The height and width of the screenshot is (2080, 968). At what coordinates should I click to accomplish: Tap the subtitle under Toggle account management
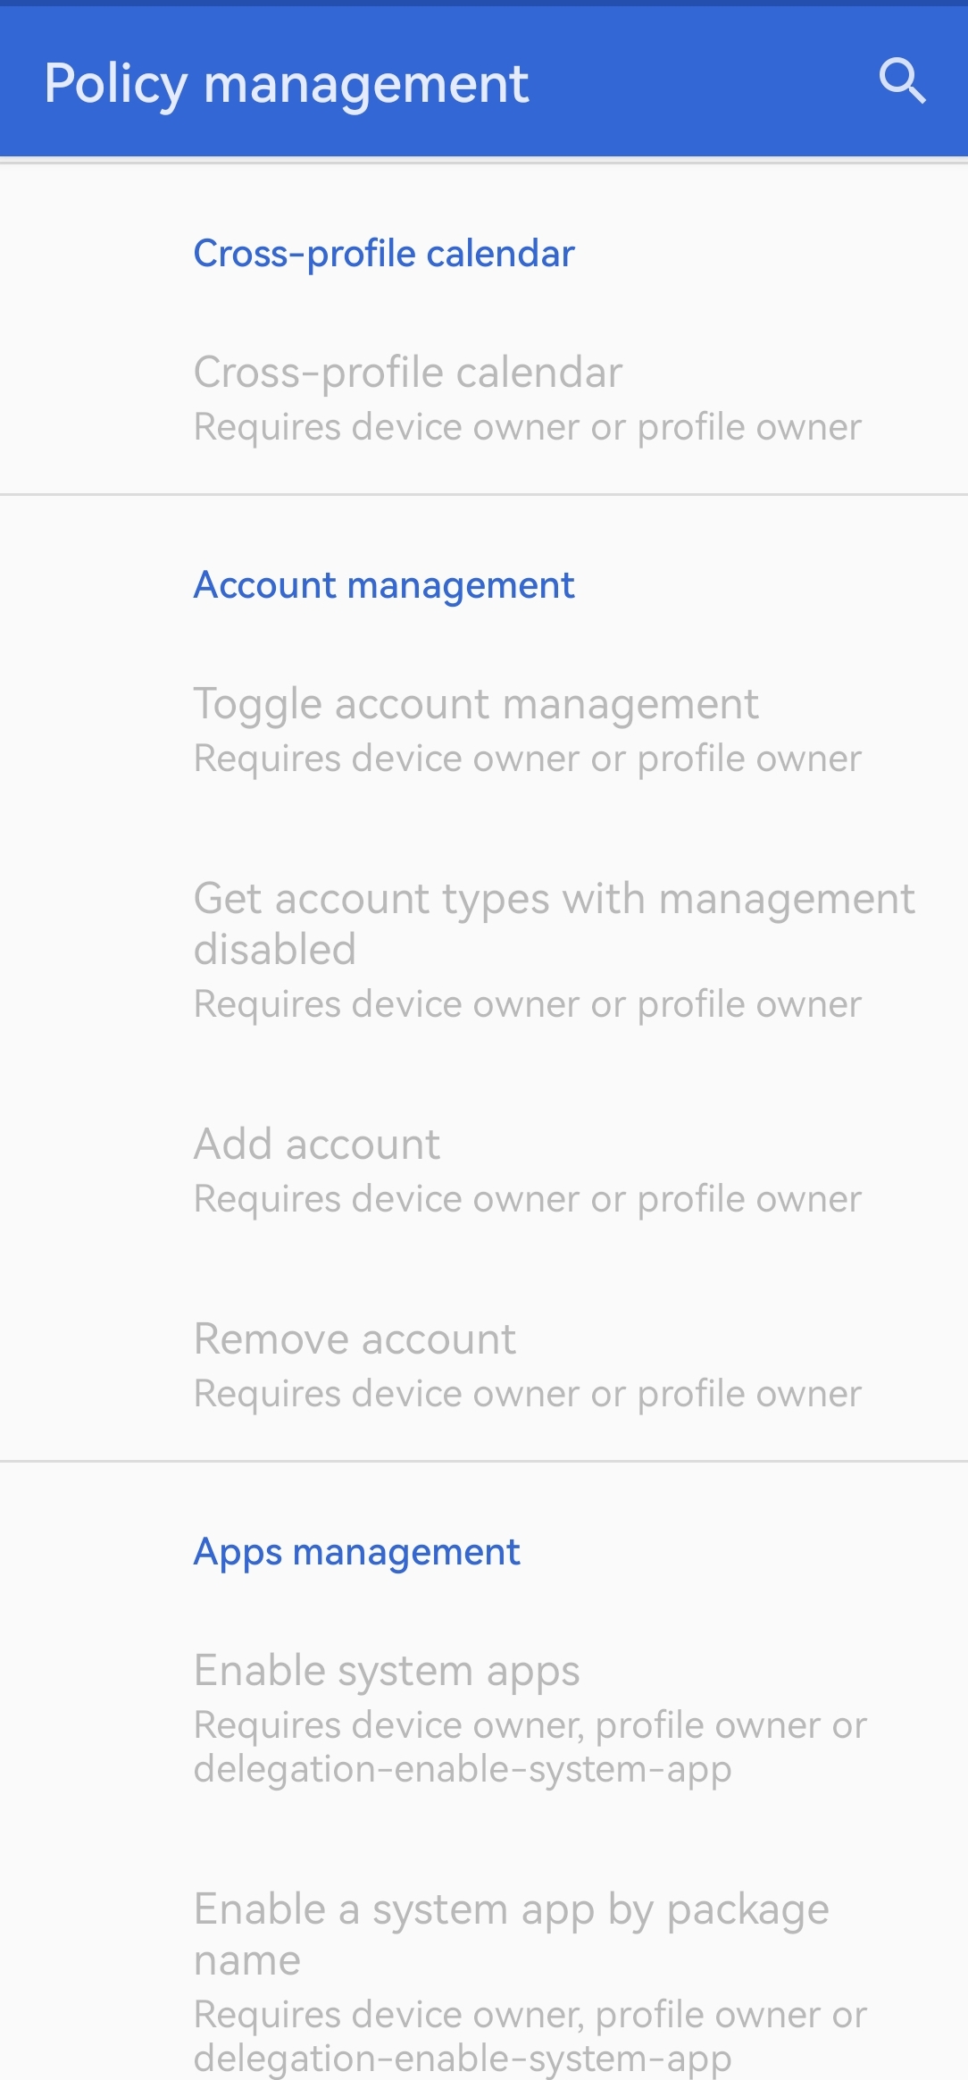click(527, 759)
